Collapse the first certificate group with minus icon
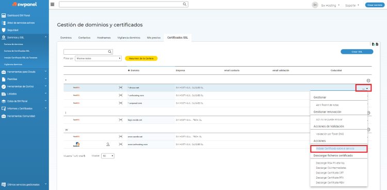The height and width of the screenshot is (190, 387). click(x=368, y=81)
